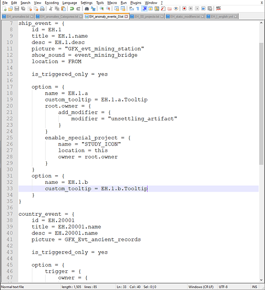This screenshot has width=265, height=290.
Task: Click the Find binoculars icon
Action: 87,9
